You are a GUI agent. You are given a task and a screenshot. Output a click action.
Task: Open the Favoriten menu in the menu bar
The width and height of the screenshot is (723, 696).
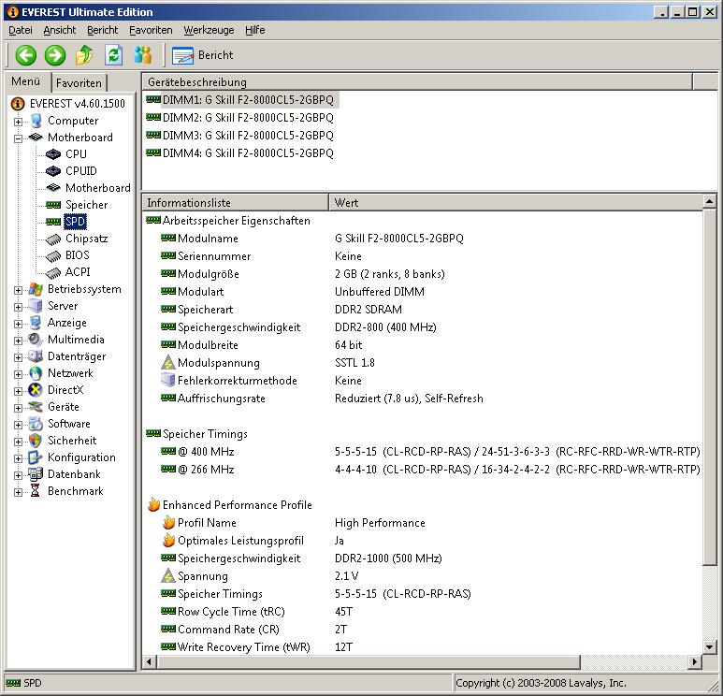click(x=151, y=30)
